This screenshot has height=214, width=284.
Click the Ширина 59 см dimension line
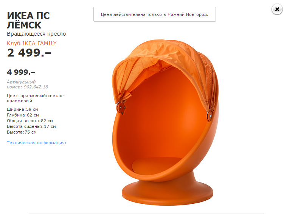tap(22, 109)
